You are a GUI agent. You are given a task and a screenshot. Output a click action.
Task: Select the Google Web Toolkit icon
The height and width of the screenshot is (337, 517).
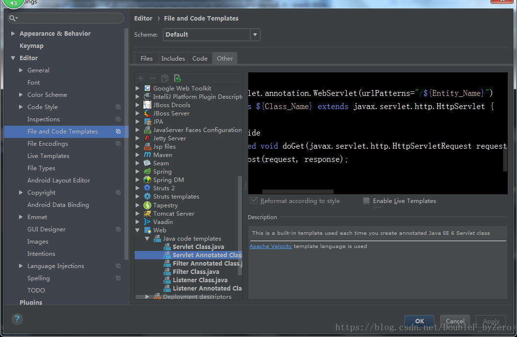pos(147,89)
